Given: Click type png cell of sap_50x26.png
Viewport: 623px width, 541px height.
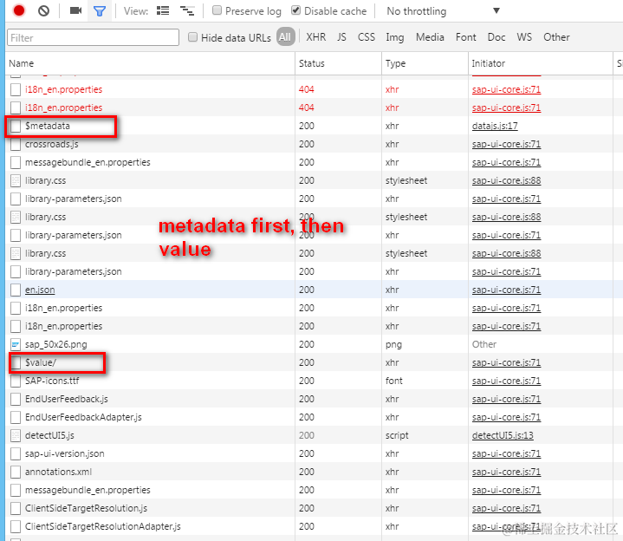Looking at the screenshot, I should [x=393, y=345].
